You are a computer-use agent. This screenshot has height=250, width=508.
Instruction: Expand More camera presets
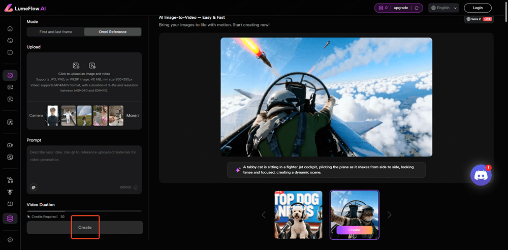click(133, 115)
